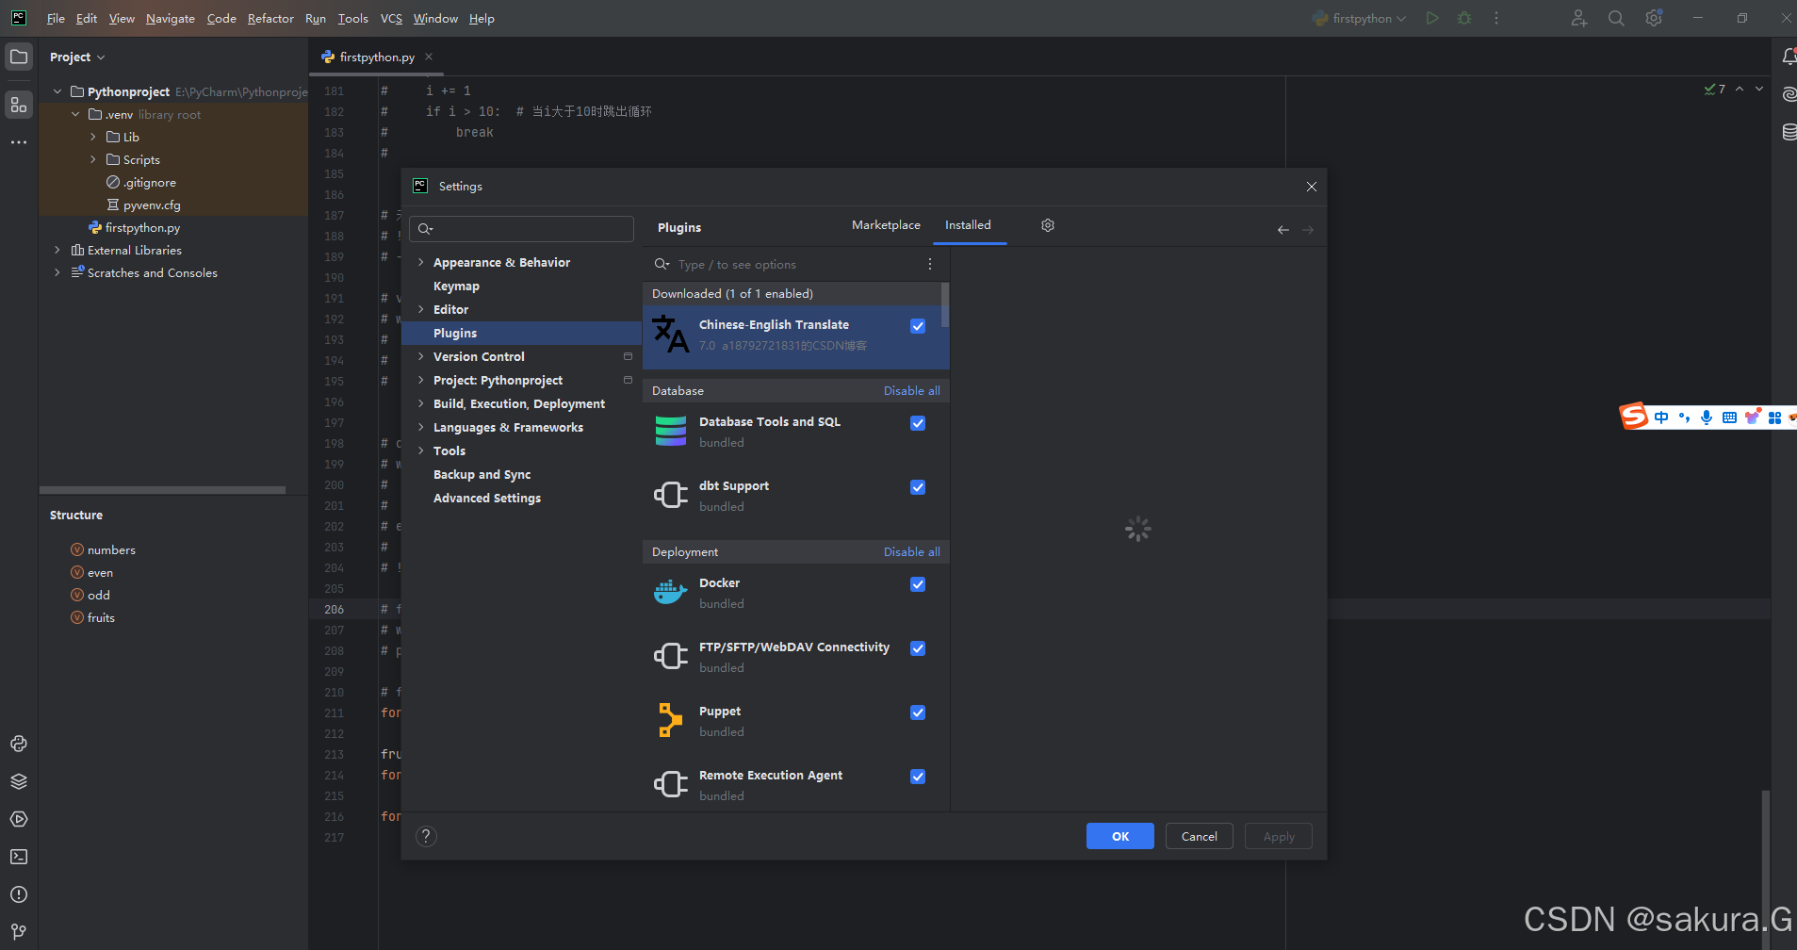Click Disable all for Database plugins
The width and height of the screenshot is (1797, 950).
911,390
